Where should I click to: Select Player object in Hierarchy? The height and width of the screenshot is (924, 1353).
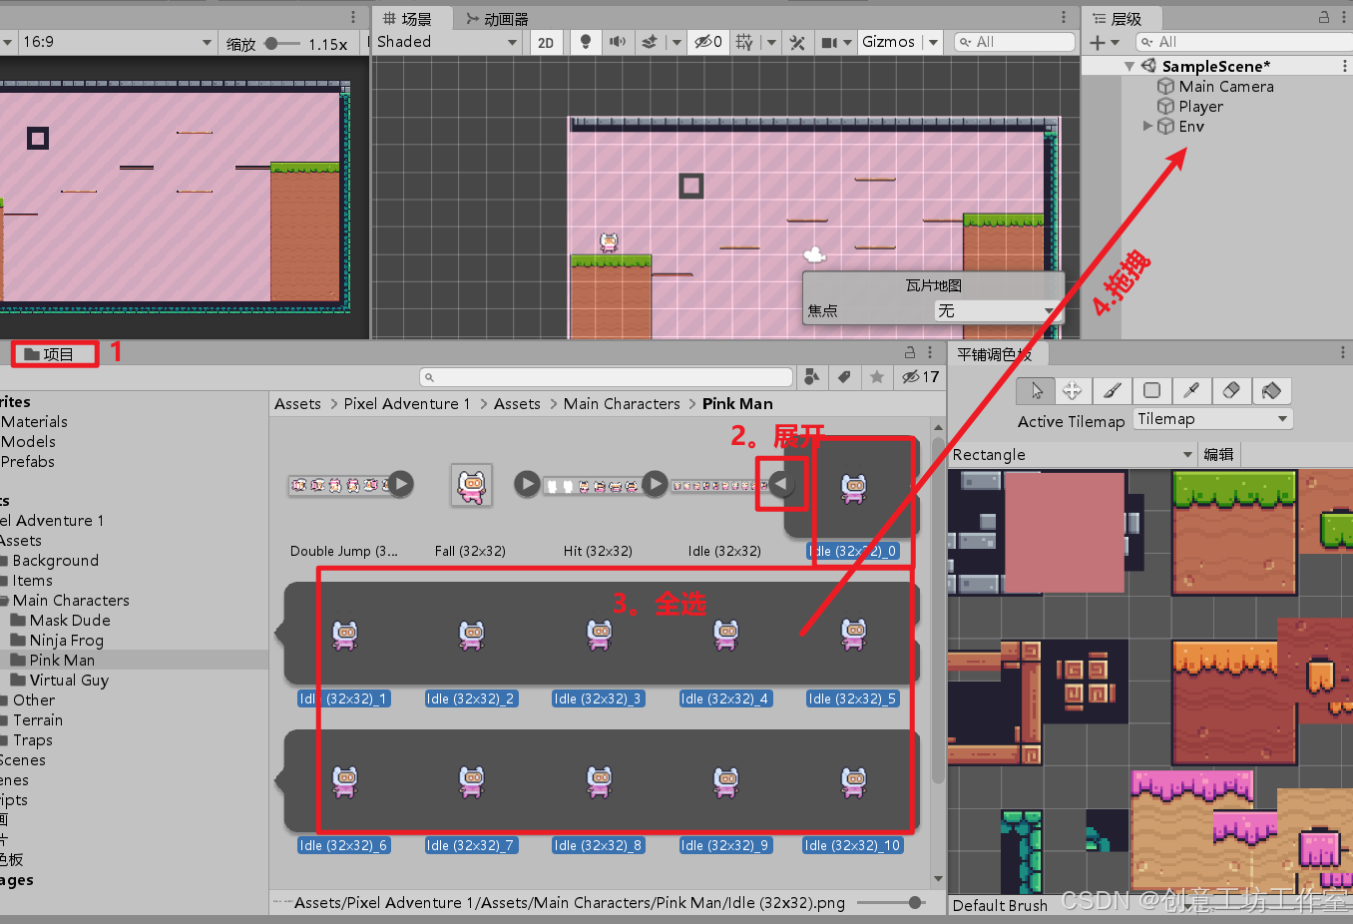(1200, 107)
